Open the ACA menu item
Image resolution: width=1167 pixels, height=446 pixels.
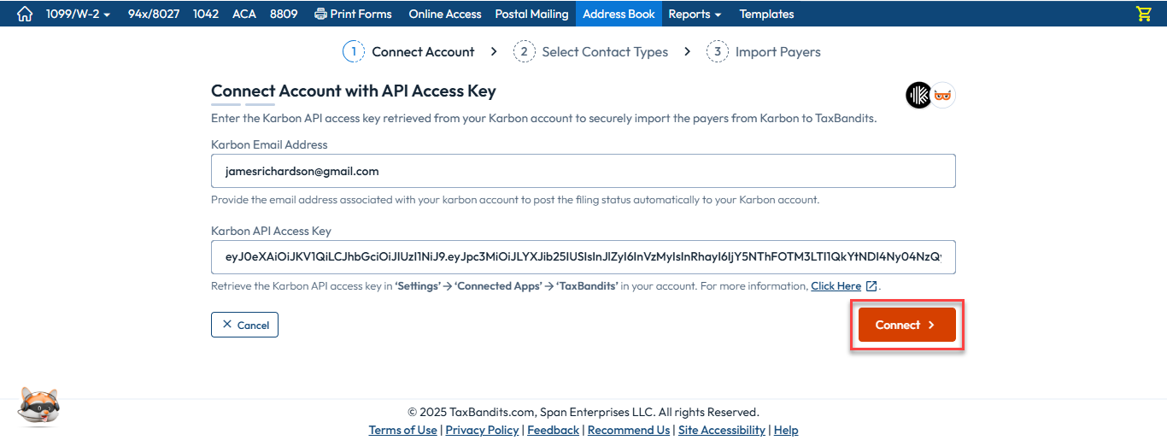244,14
